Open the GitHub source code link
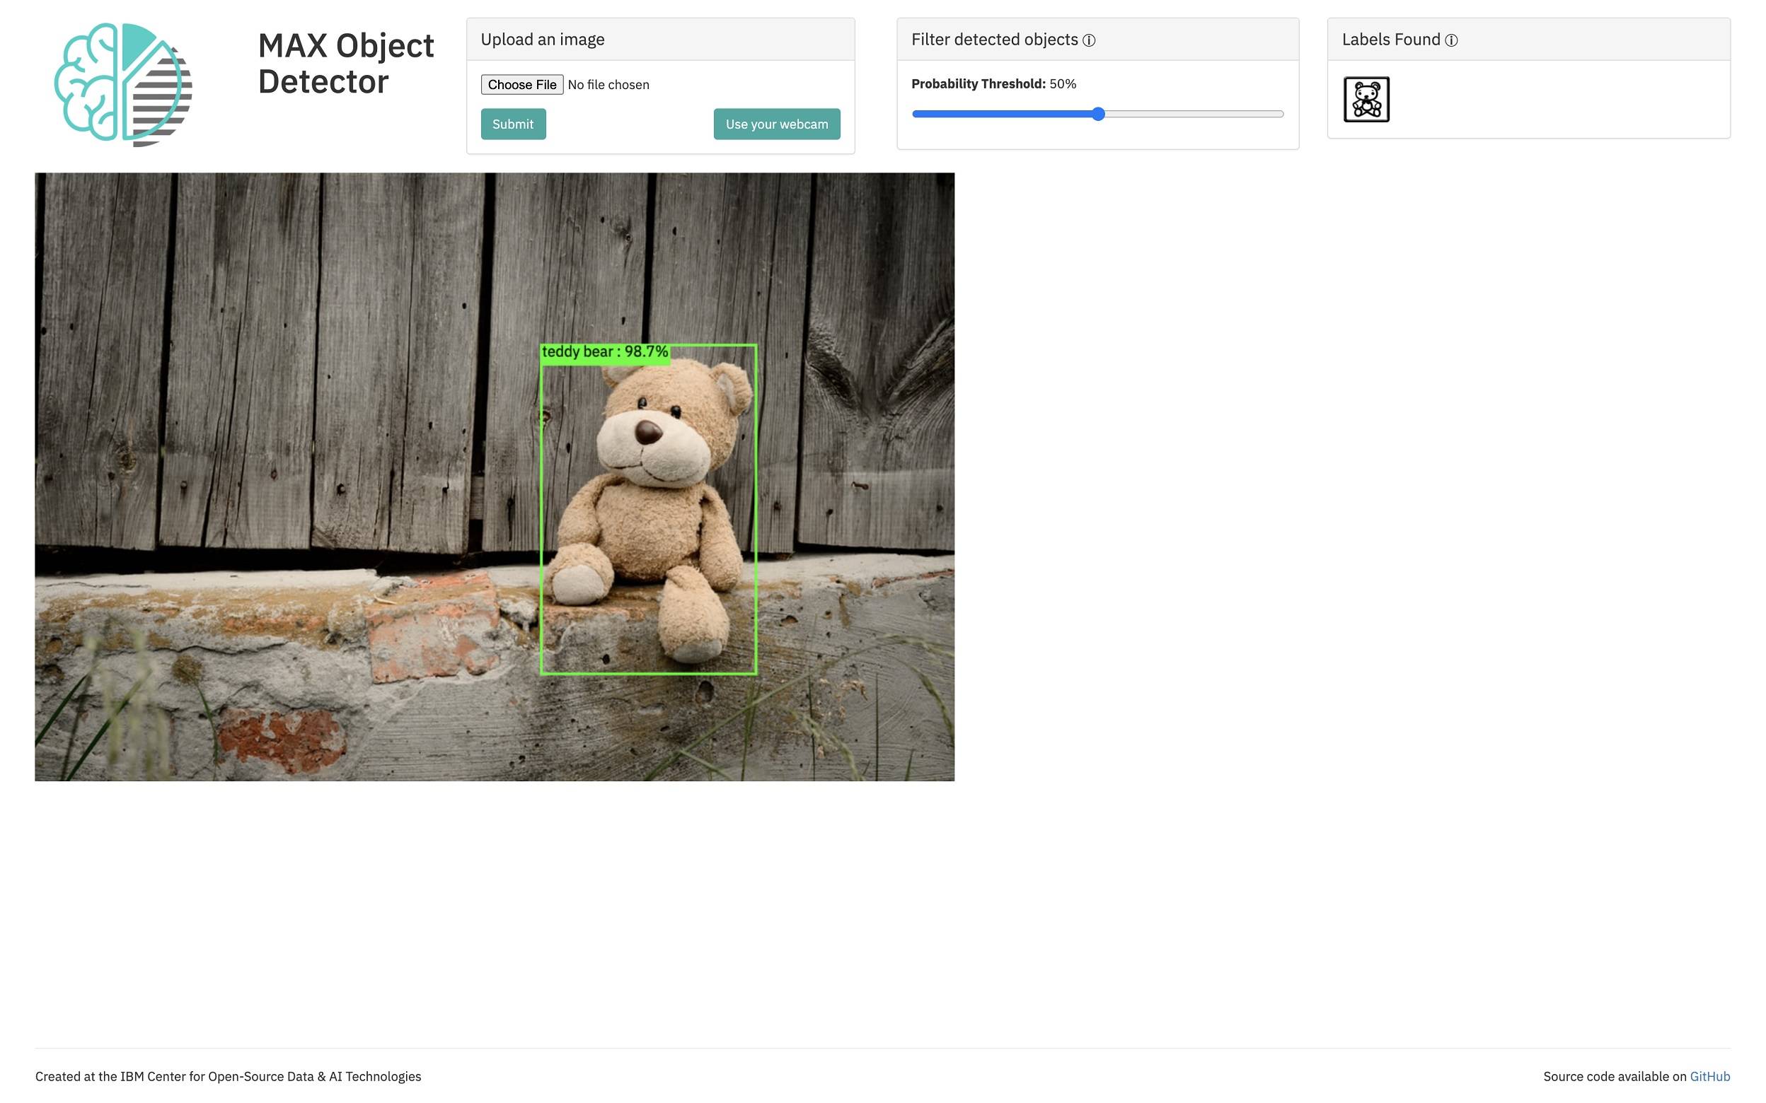 (x=1709, y=1076)
